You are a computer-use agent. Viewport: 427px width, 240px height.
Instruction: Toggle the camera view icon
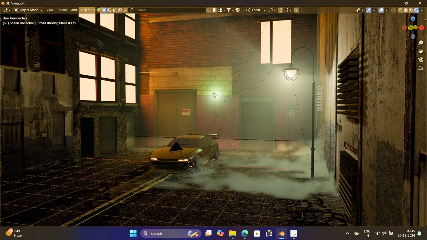(421, 59)
